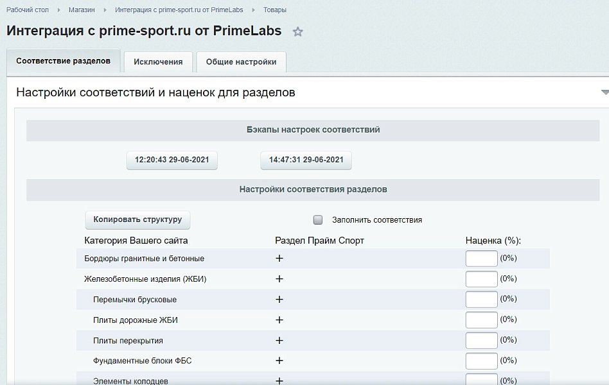Enable the Заполнить соответствия checkbox
The image size is (609, 385).
(317, 219)
